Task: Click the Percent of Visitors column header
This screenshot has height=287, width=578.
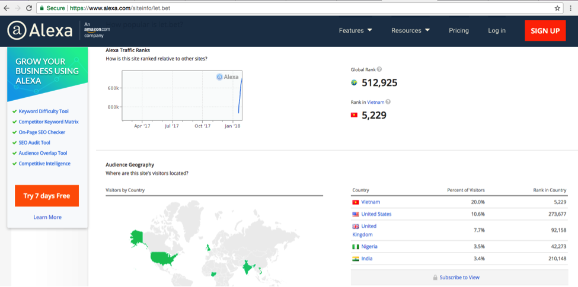Action: (466, 190)
